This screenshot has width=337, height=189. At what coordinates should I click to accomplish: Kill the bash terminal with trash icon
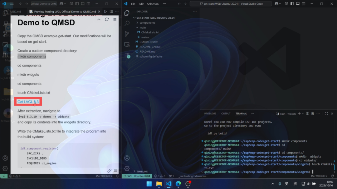pos(313,114)
